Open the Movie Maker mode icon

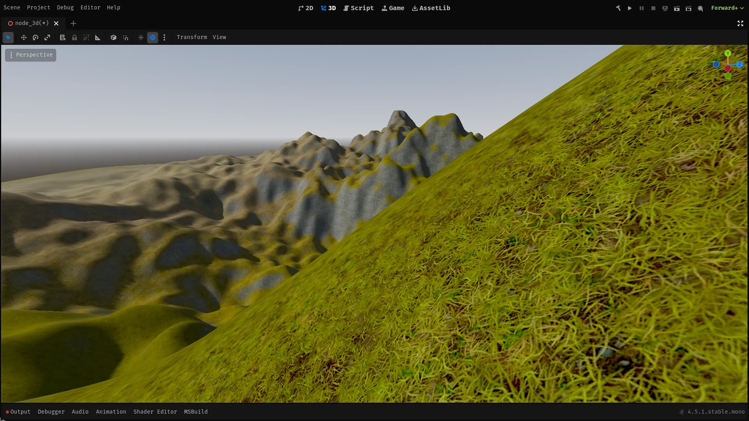[x=701, y=8]
